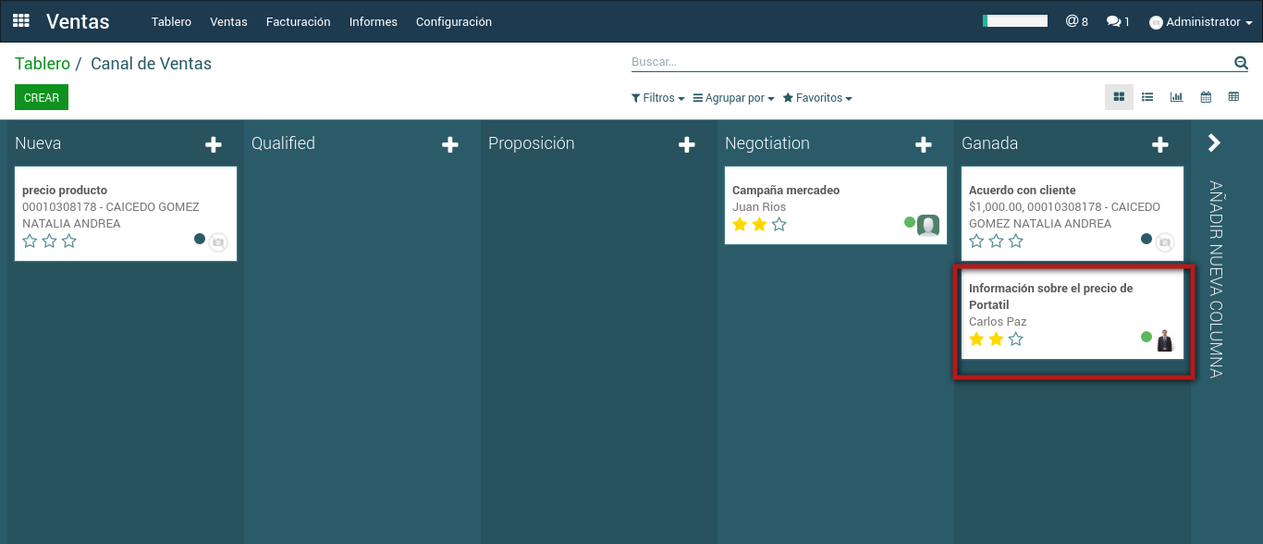1263x544 pixels.
Task: Click the green kanban state dot on Campaña mercadeo
Action: pos(910,222)
